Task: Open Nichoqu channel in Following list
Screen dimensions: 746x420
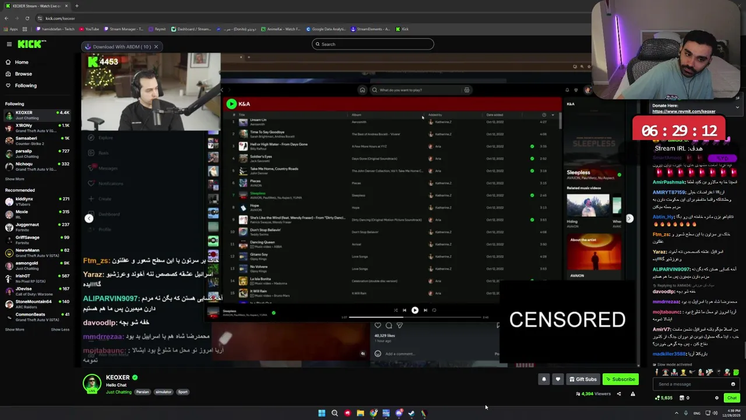Action: (36, 166)
